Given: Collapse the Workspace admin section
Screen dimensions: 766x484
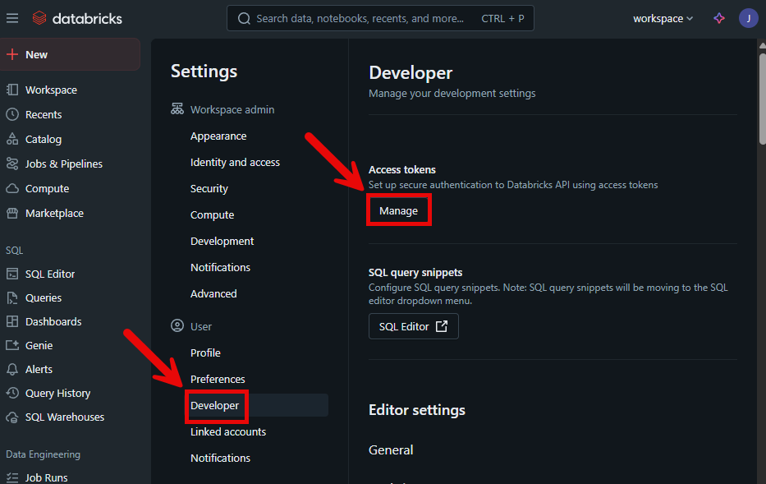Looking at the screenshot, I should [x=232, y=109].
